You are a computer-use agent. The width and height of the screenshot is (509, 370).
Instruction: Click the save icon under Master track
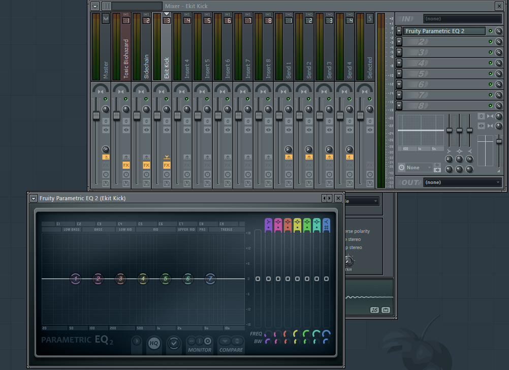[106, 183]
